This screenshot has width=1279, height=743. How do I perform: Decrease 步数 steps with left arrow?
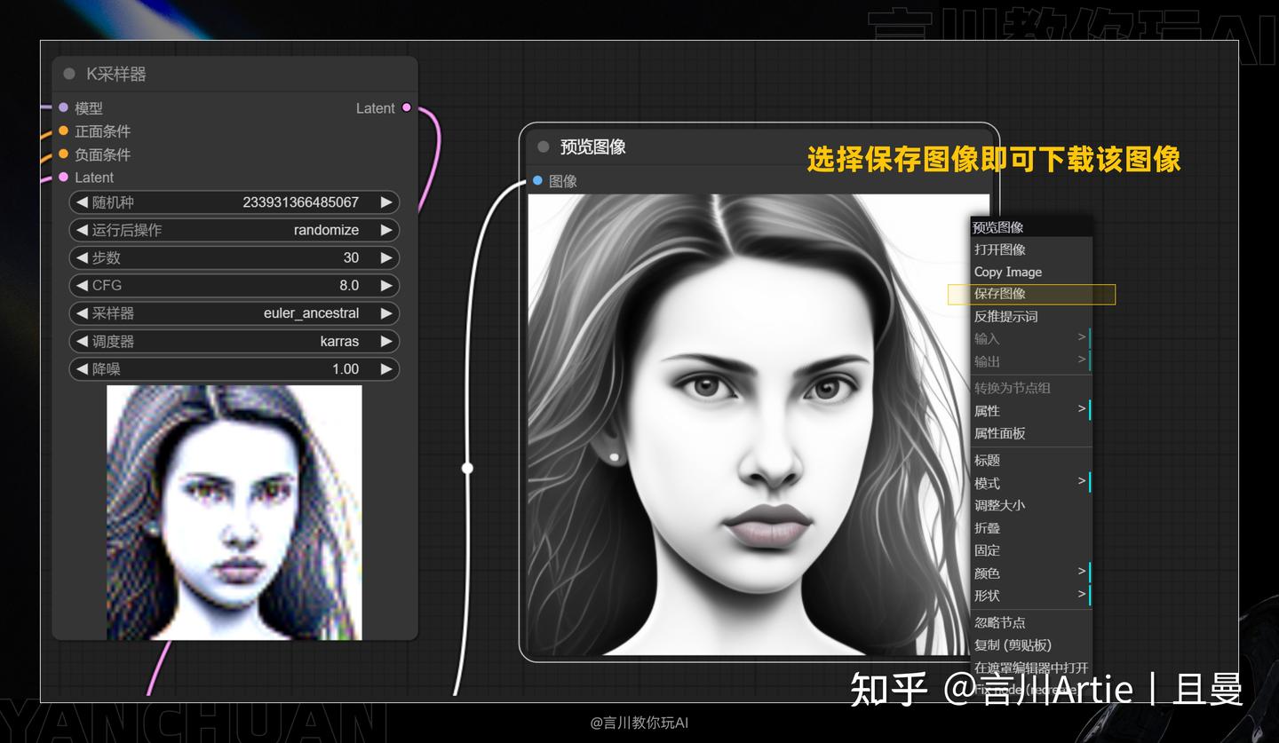[x=82, y=258]
